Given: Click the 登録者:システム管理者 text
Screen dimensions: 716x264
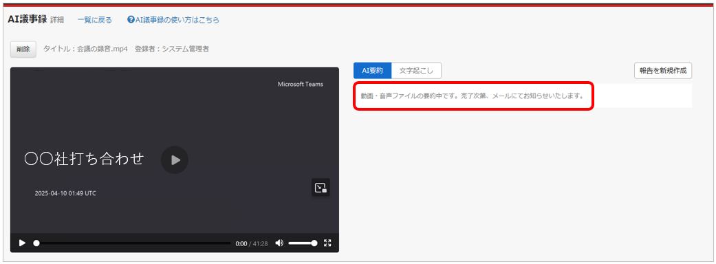Looking at the screenshot, I should pos(172,49).
